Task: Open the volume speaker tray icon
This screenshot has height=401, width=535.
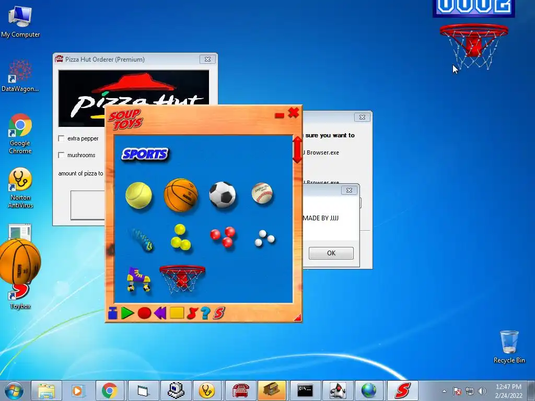Action: (482, 391)
